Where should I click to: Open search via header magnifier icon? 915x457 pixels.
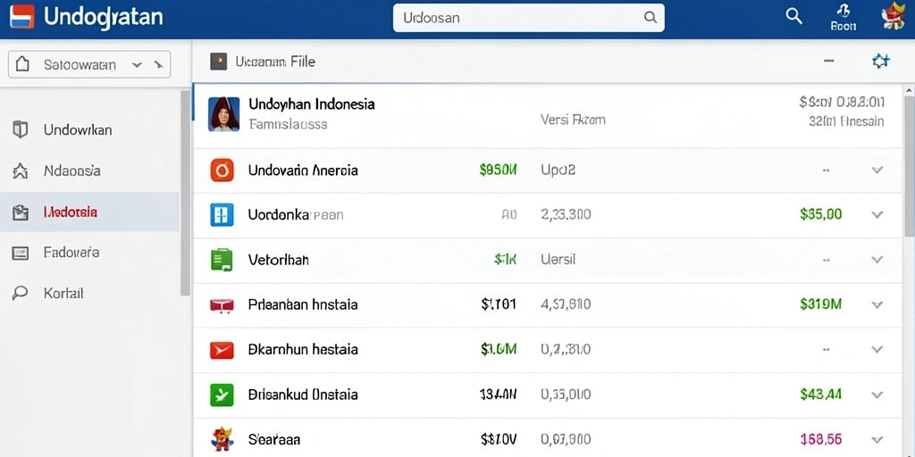pos(793,16)
